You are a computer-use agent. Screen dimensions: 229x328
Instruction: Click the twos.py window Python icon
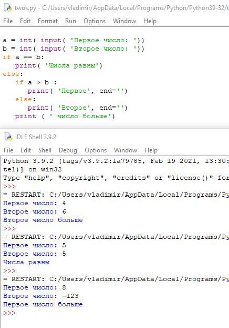click(x=8, y=8)
